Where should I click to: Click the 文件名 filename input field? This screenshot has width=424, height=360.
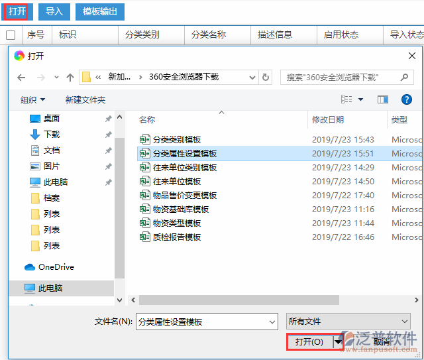point(207,322)
